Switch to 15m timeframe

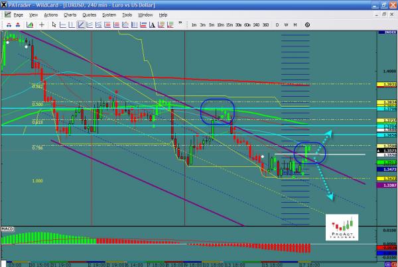[x=230, y=25]
